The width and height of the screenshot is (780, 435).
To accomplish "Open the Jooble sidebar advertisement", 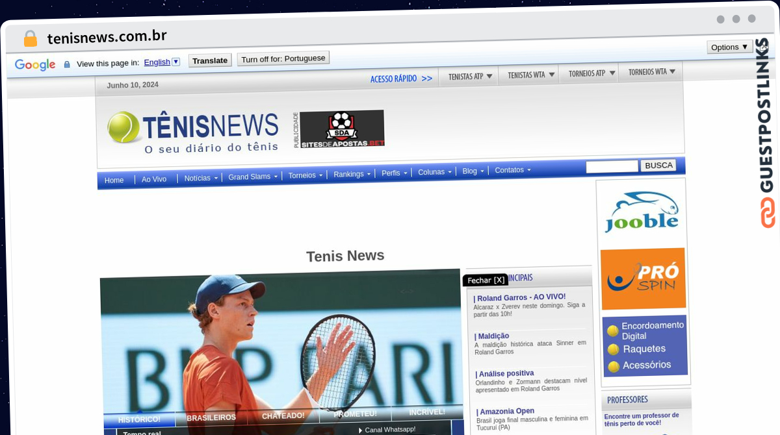I will point(642,212).
